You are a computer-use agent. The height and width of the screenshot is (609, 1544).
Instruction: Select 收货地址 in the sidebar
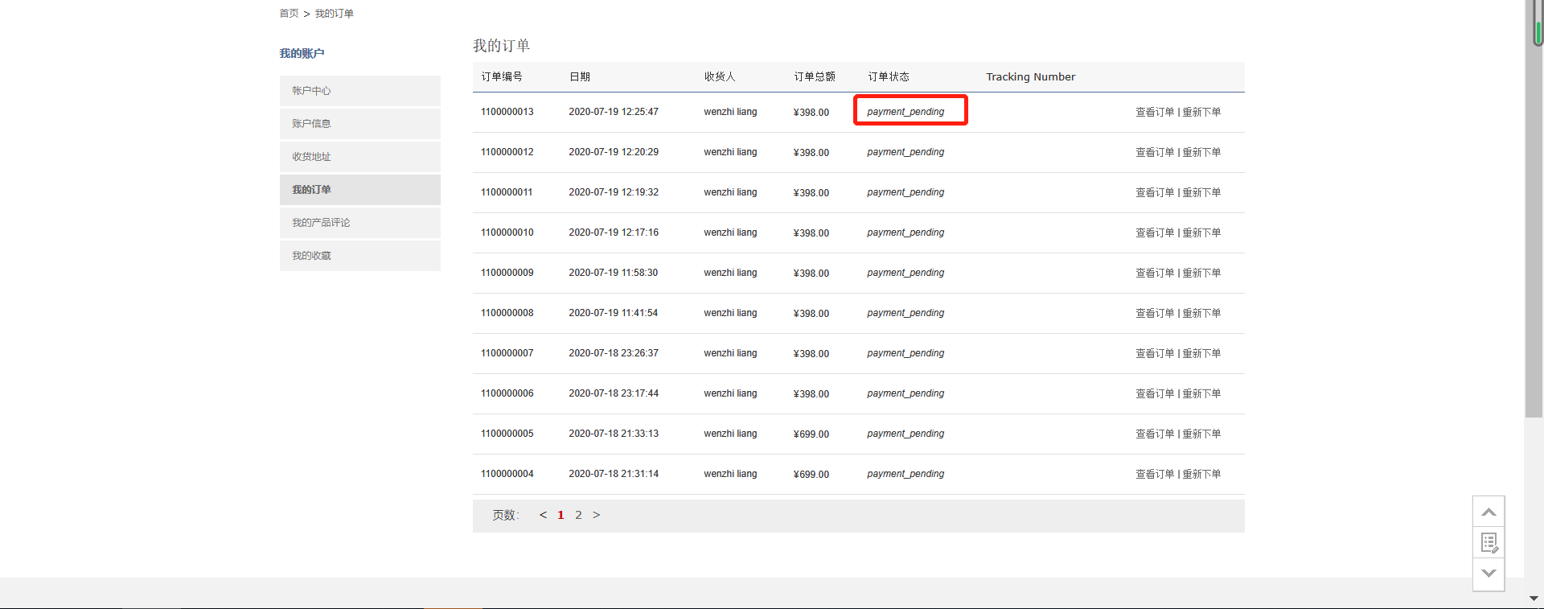[x=360, y=157]
